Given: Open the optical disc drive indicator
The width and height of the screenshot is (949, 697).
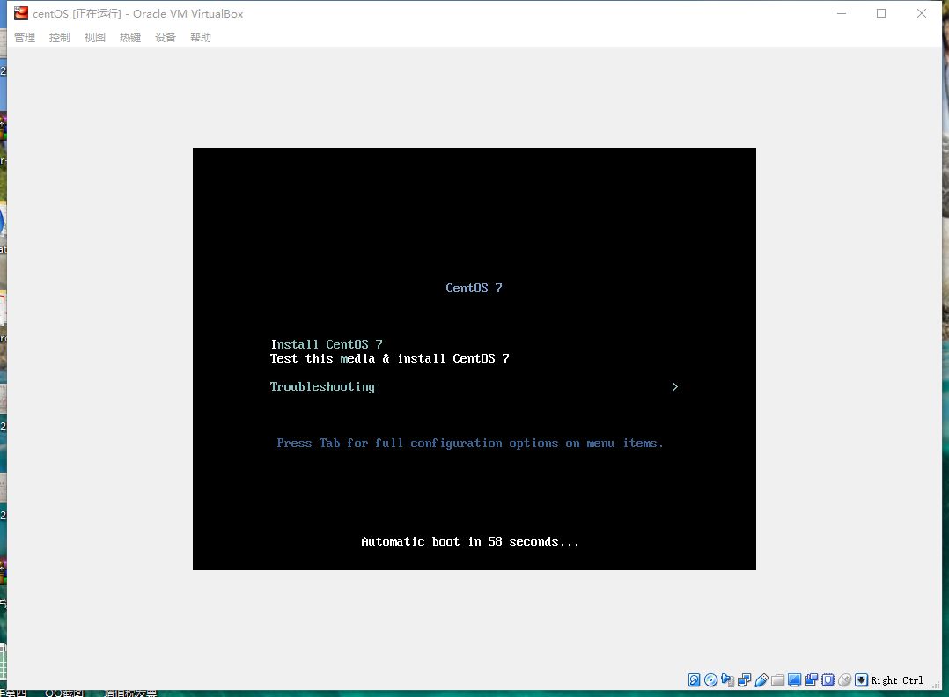Looking at the screenshot, I should coord(710,680).
